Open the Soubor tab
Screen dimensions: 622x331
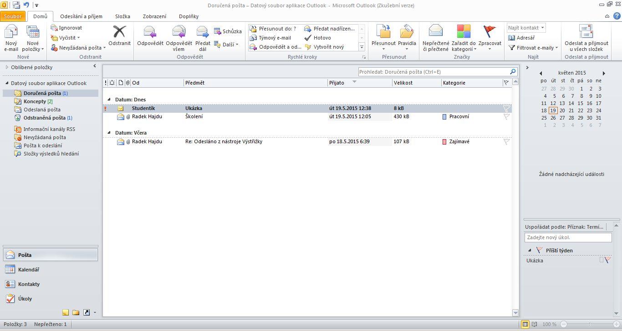(13, 16)
